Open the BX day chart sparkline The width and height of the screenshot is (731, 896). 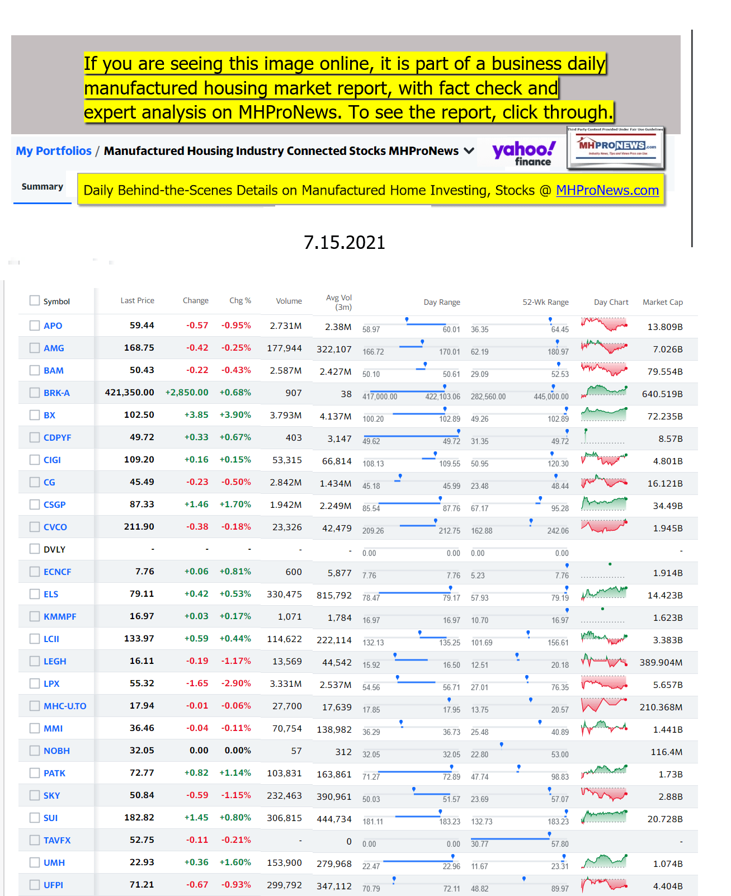(x=604, y=414)
